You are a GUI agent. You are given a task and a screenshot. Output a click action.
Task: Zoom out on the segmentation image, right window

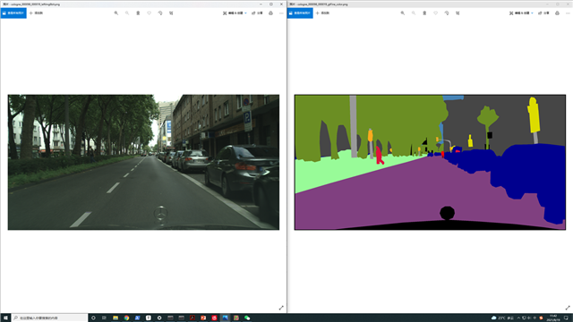click(414, 13)
